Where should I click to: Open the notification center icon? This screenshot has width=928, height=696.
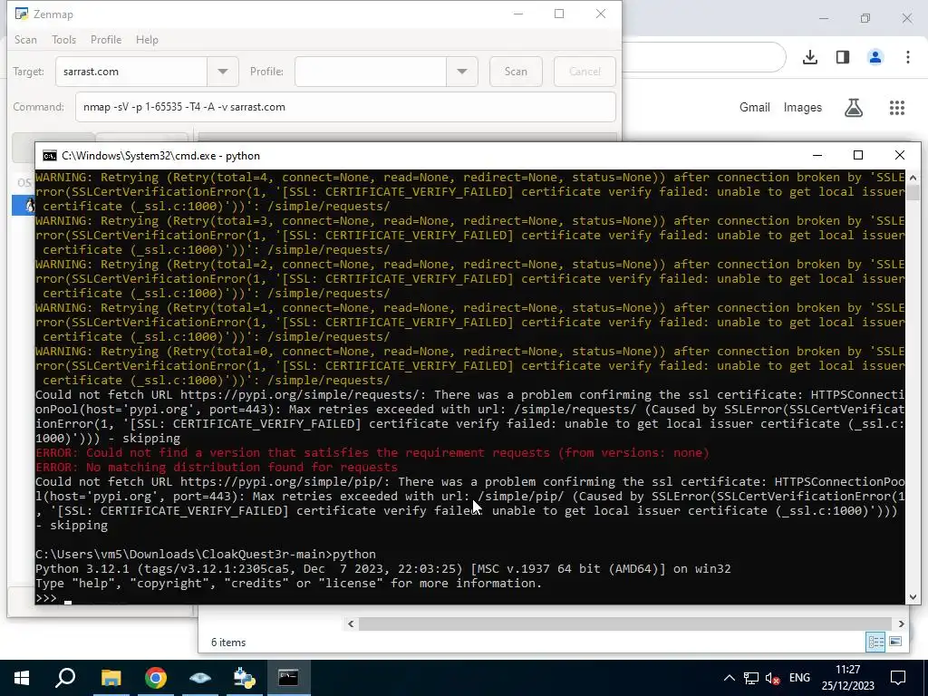coord(898,678)
